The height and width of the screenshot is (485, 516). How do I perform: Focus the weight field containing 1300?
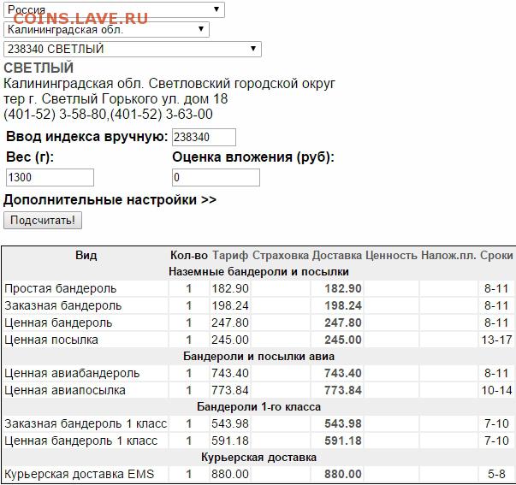49,177
